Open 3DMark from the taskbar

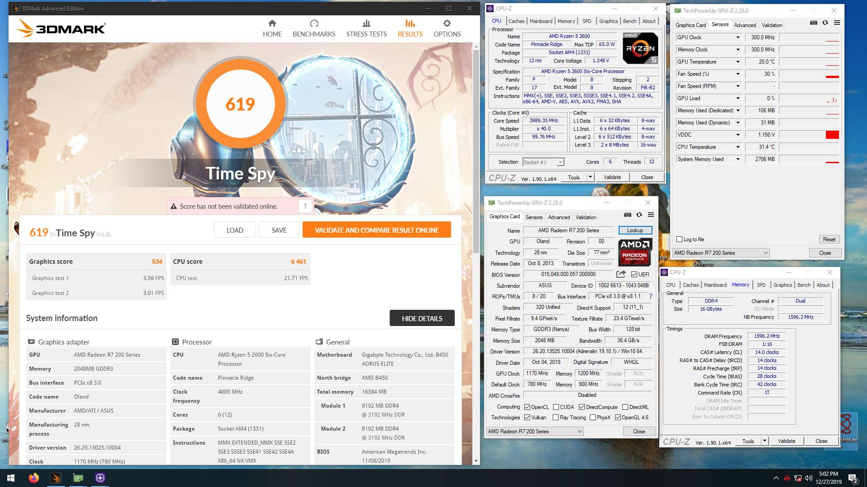click(56, 478)
